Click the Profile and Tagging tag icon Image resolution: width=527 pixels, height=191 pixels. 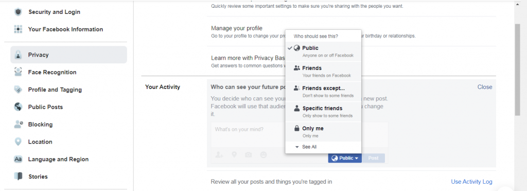tap(18, 90)
